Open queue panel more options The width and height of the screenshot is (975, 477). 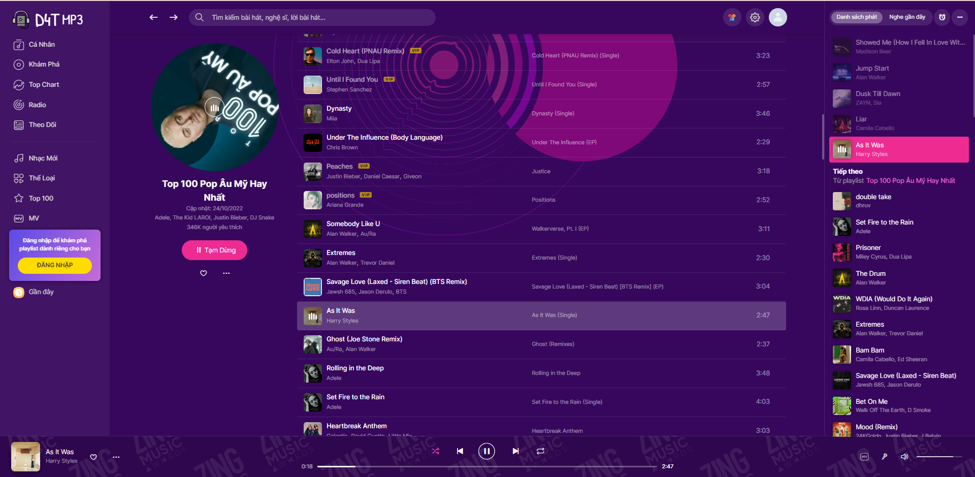pyautogui.click(x=960, y=17)
